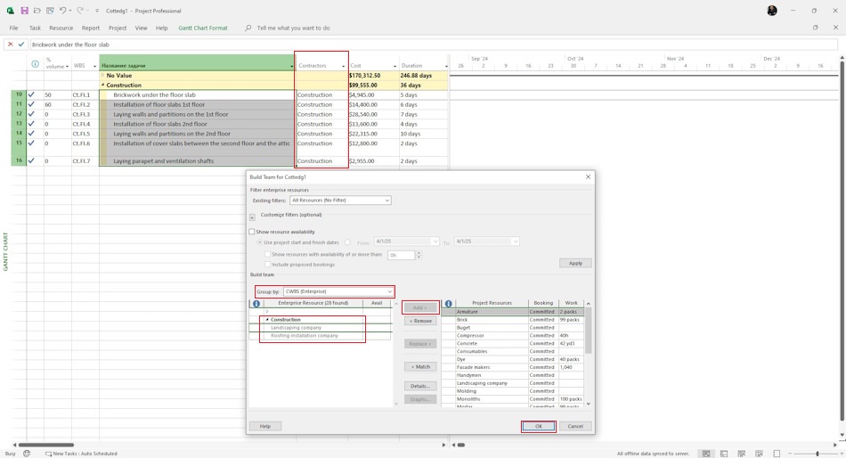Click the Indicators column info icon
Image resolution: width=846 pixels, height=458 pixels.
click(35, 64)
